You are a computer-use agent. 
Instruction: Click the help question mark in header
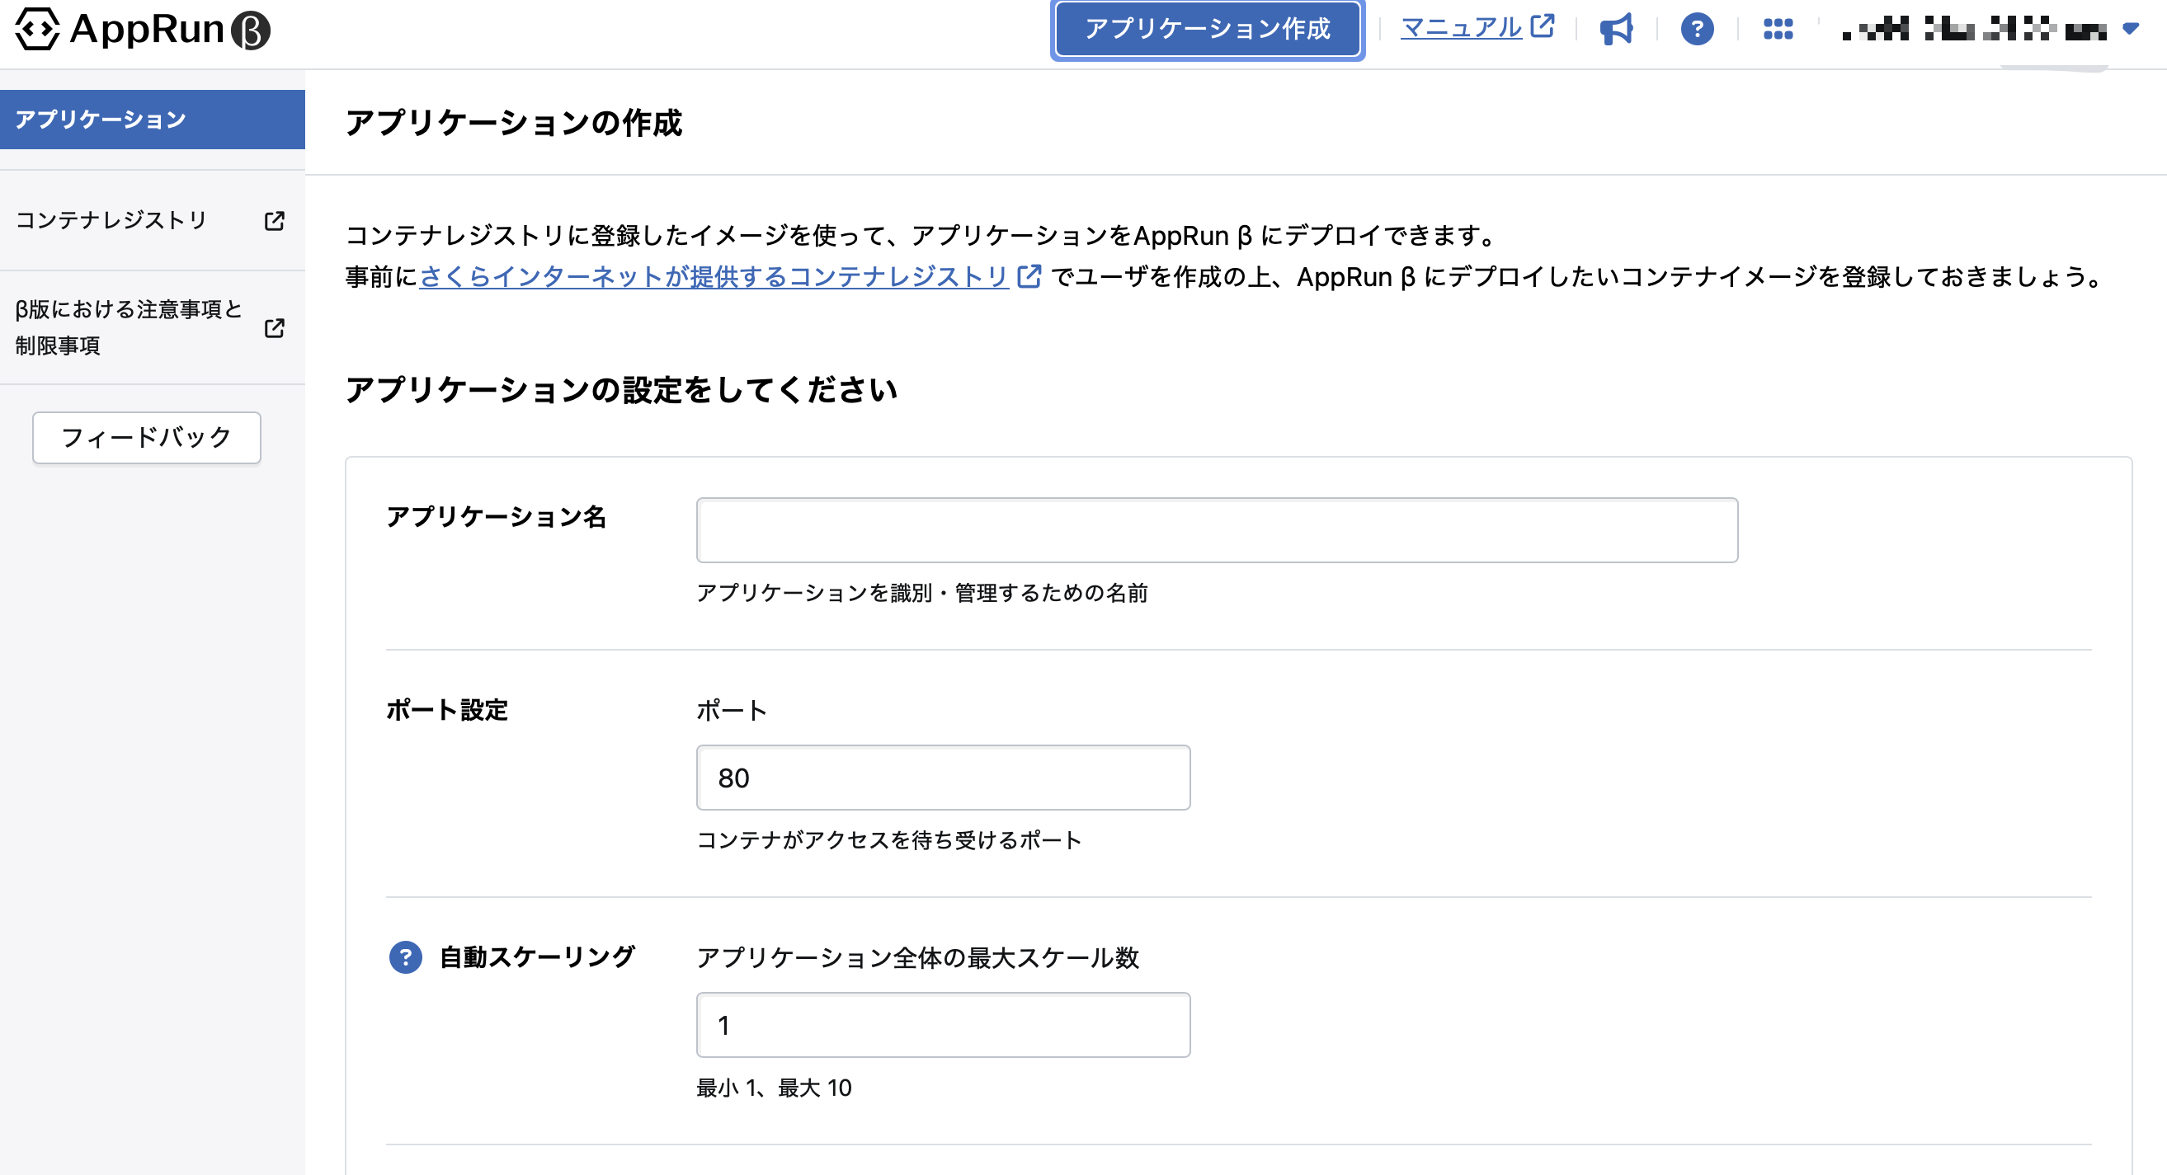pos(1697,30)
